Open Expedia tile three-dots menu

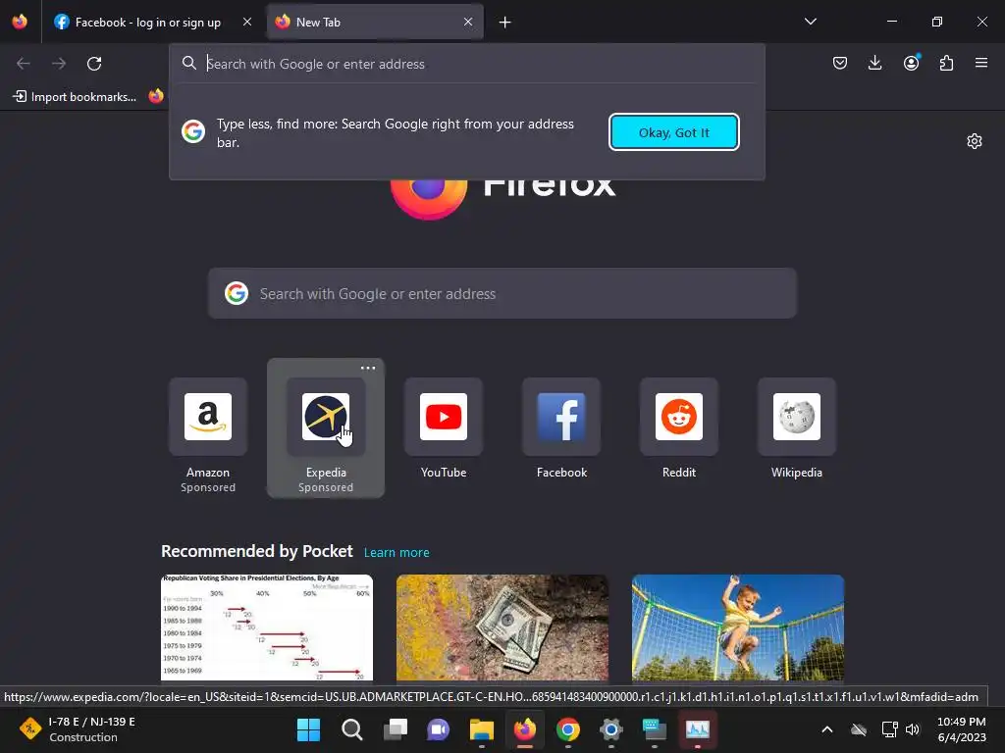click(x=368, y=369)
